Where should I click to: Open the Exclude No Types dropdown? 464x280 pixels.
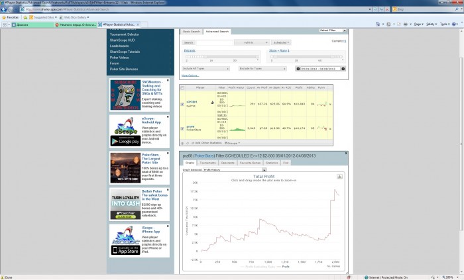pyautogui.click(x=262, y=69)
